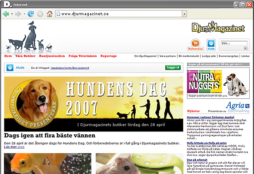Open the Reportage menu item
This screenshot has width=254, height=174.
[109, 56]
